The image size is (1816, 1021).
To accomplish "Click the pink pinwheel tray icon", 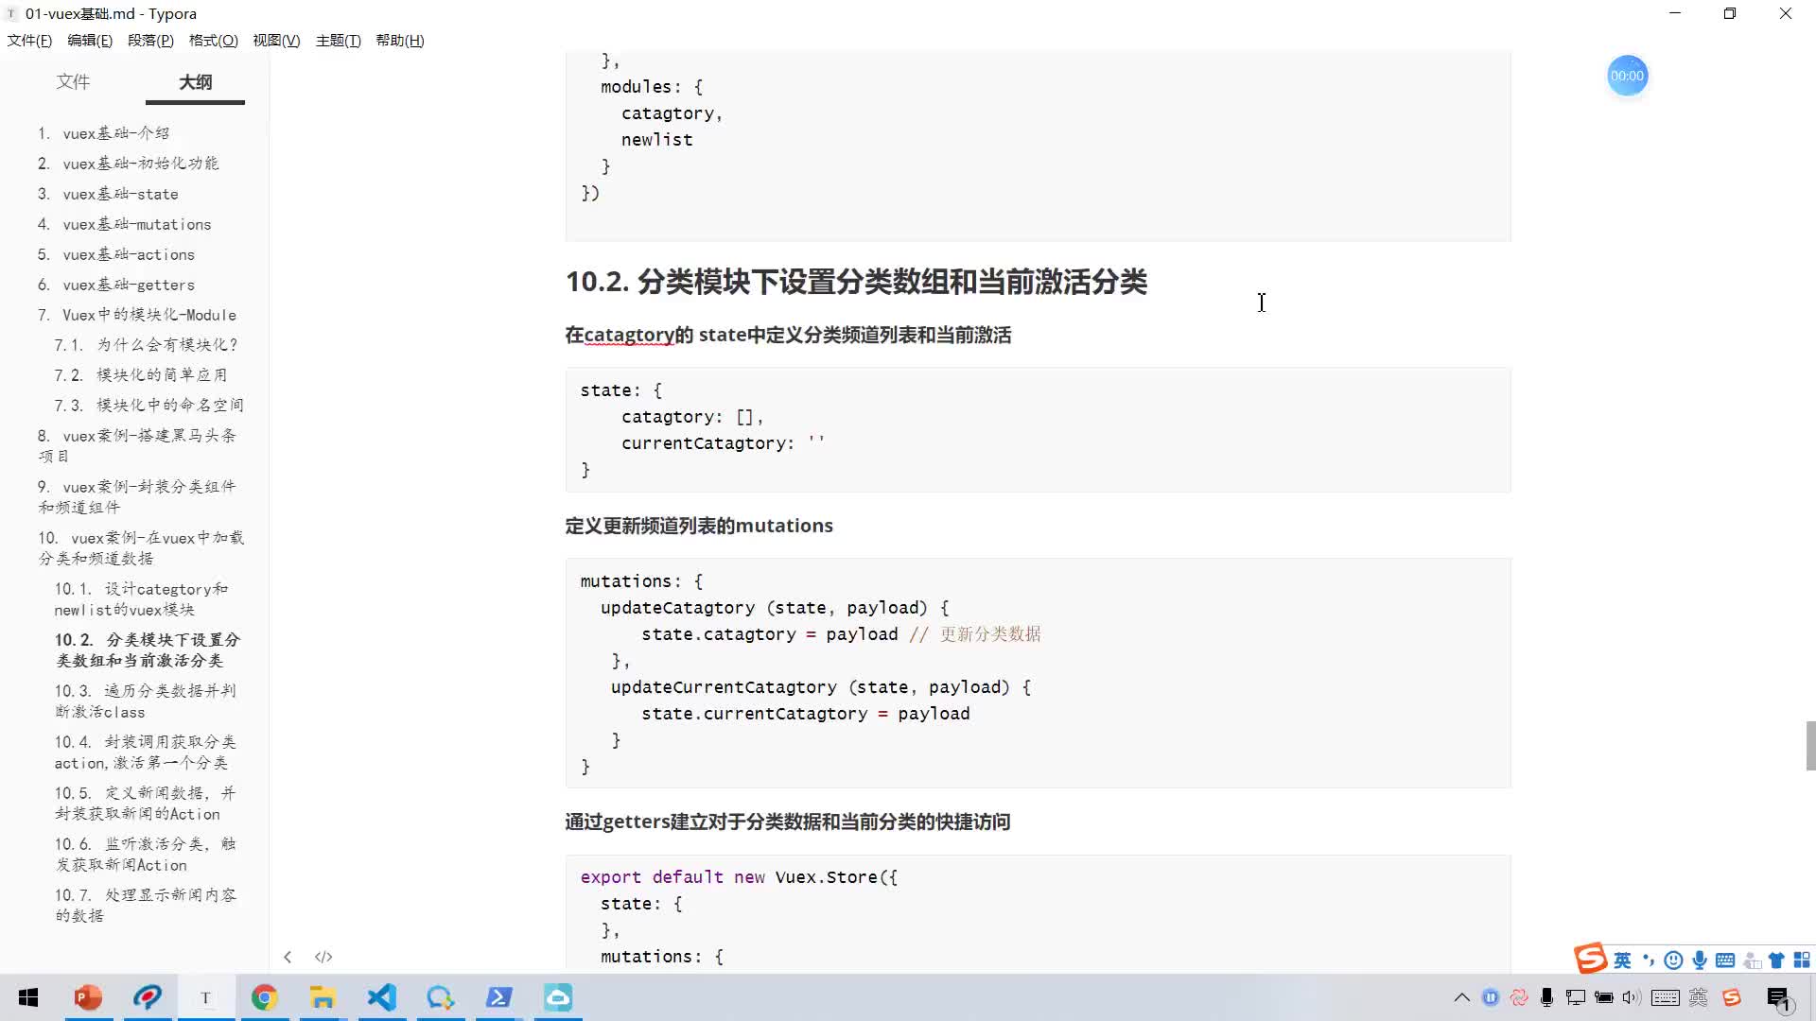I will tap(1519, 997).
